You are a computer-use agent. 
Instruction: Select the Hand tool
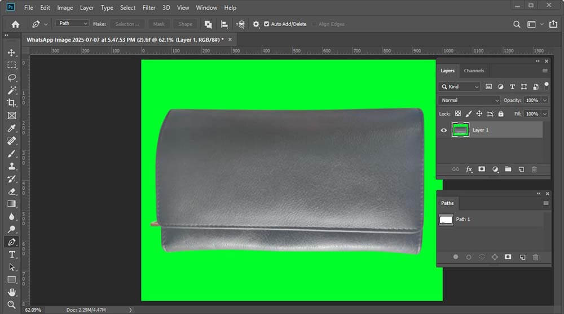(11, 292)
